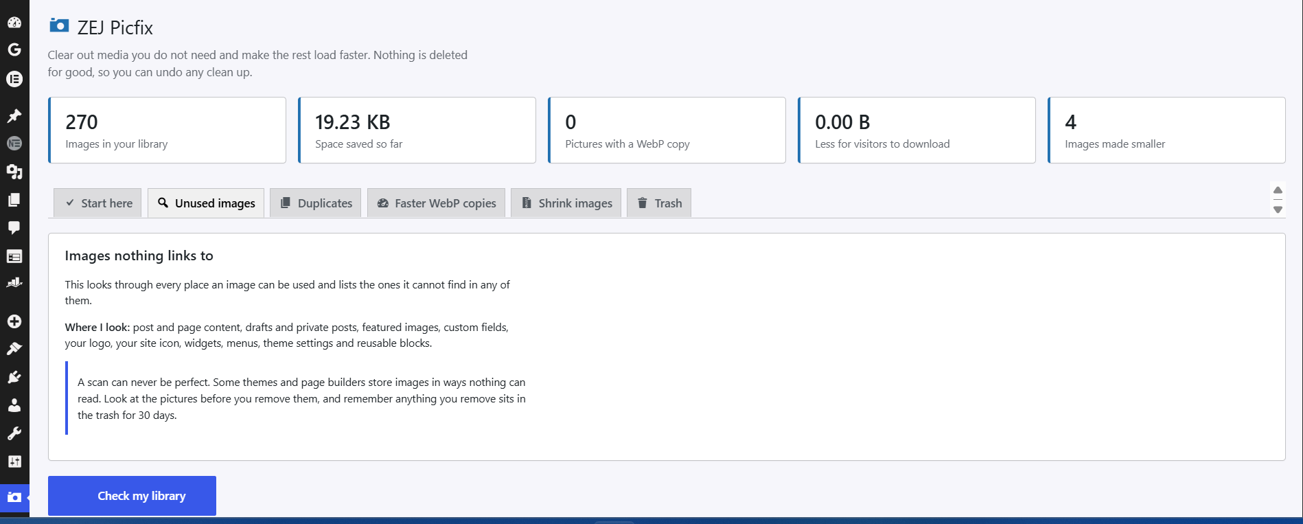Open Appearance paintbrush icon
1303x524 pixels.
pyautogui.click(x=14, y=349)
